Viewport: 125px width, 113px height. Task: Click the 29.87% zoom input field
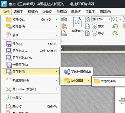coord(100,19)
